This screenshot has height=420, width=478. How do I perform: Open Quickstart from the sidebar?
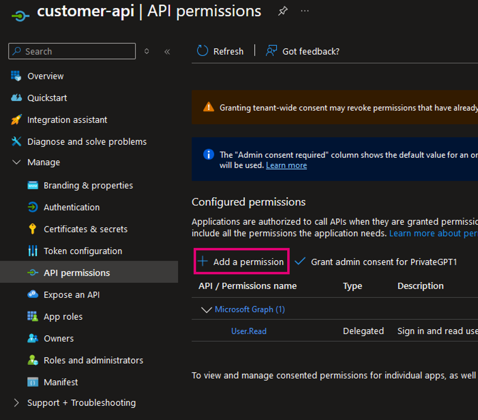(x=47, y=98)
